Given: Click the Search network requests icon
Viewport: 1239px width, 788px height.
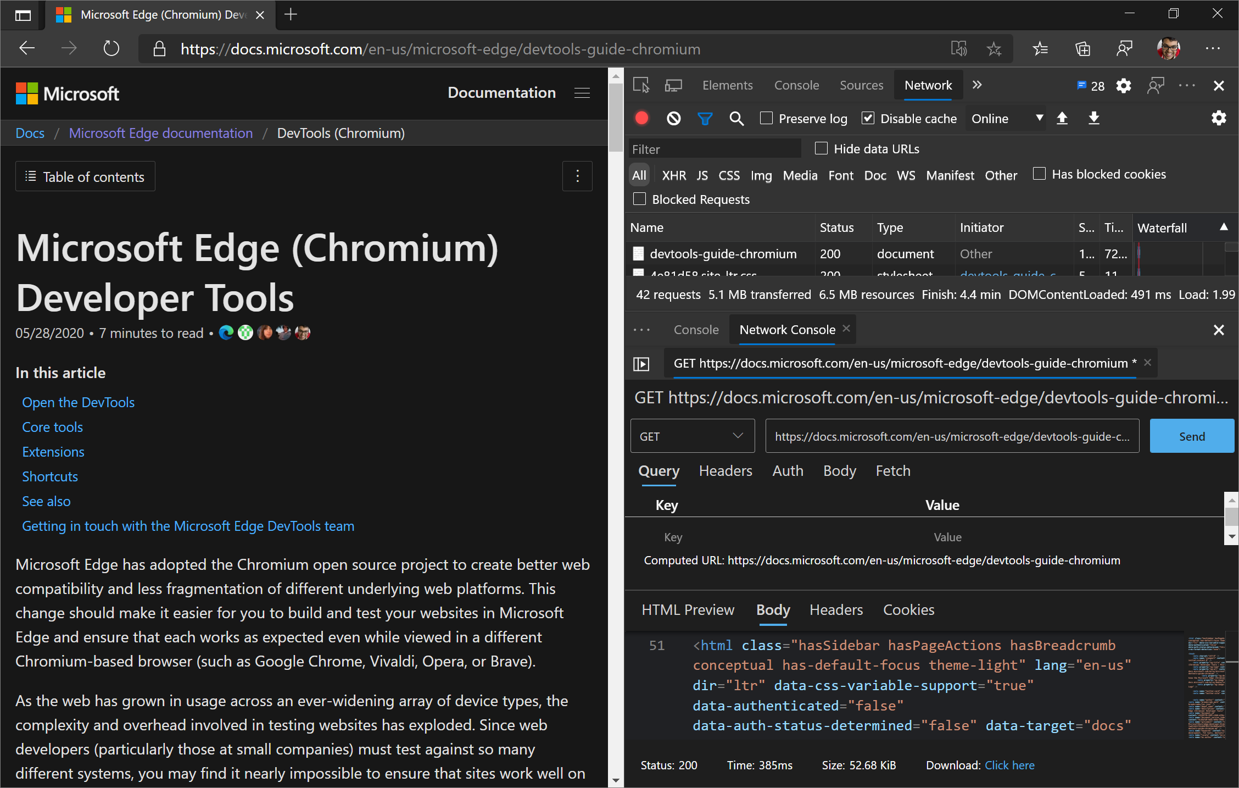Looking at the screenshot, I should (736, 118).
